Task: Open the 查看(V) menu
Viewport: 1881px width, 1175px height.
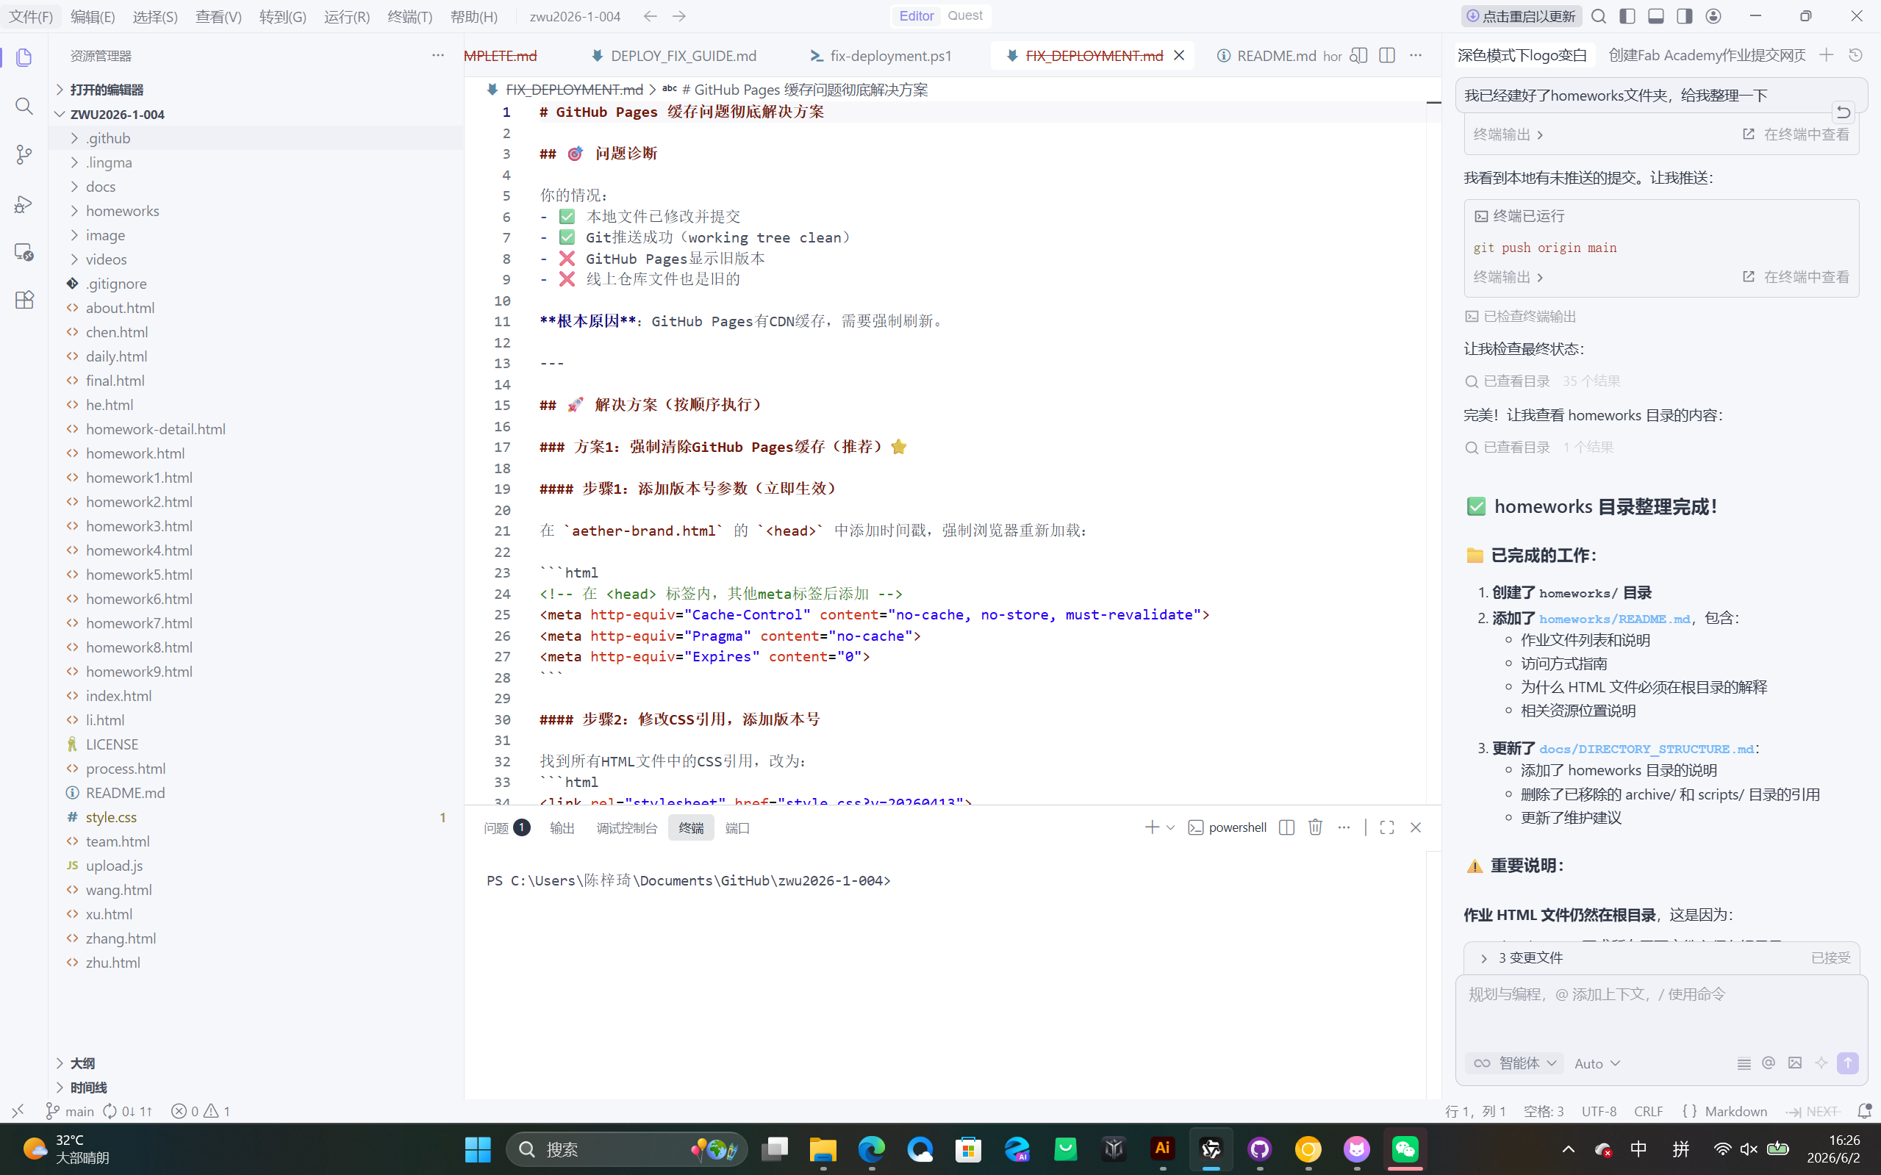Action: coord(218,16)
